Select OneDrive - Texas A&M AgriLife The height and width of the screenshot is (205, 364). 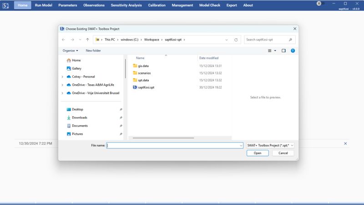[93, 85]
